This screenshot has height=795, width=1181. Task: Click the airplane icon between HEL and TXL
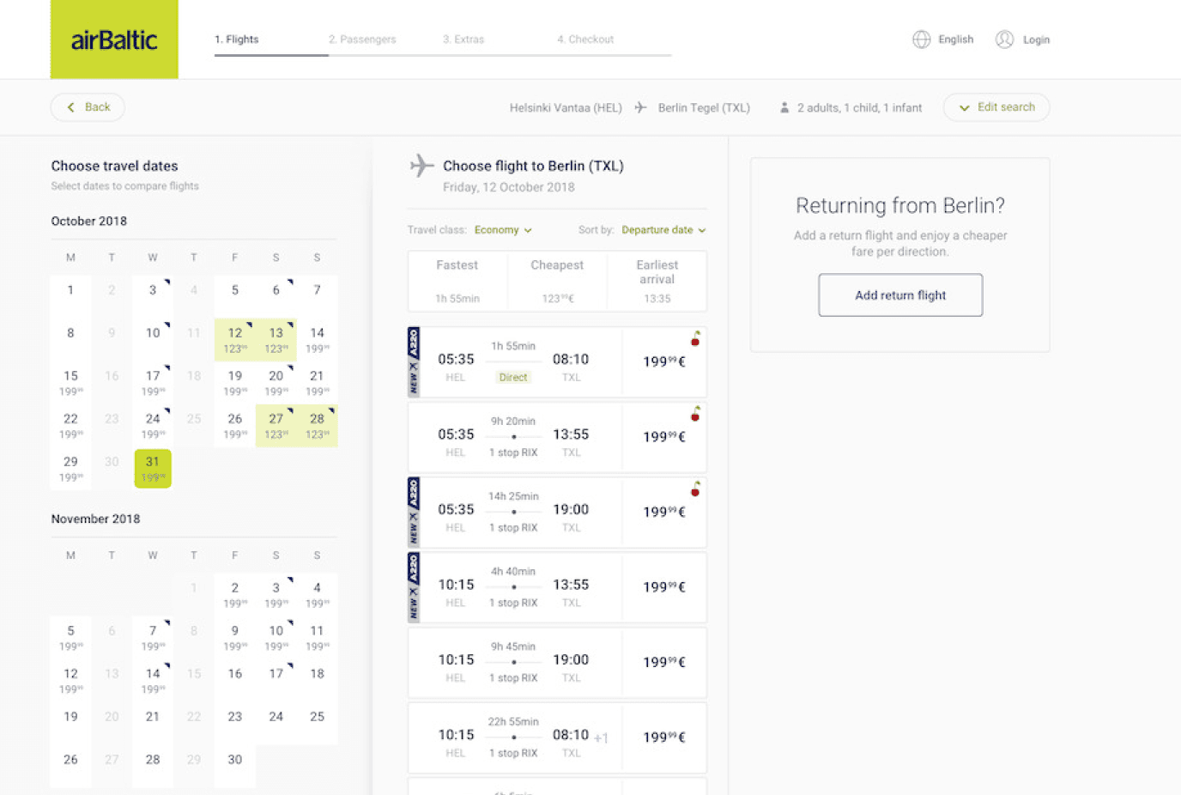click(640, 107)
